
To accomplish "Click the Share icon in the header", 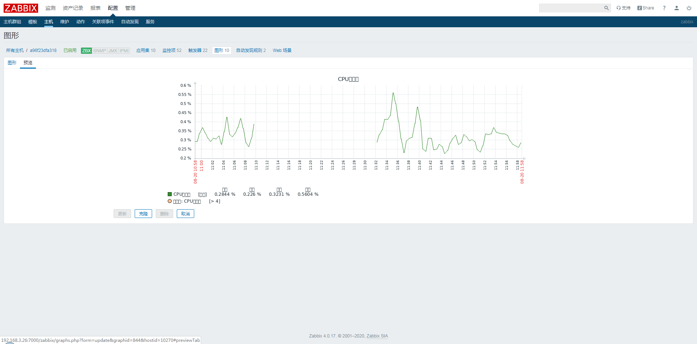I will point(646,8).
